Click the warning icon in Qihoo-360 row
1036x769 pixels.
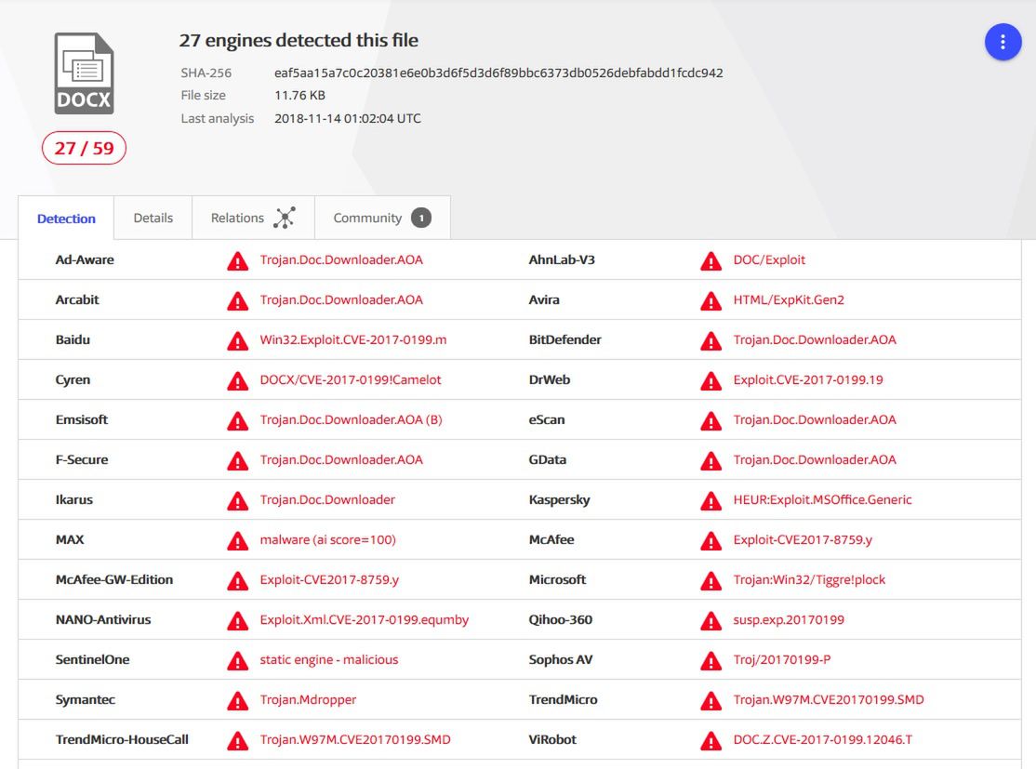(711, 620)
